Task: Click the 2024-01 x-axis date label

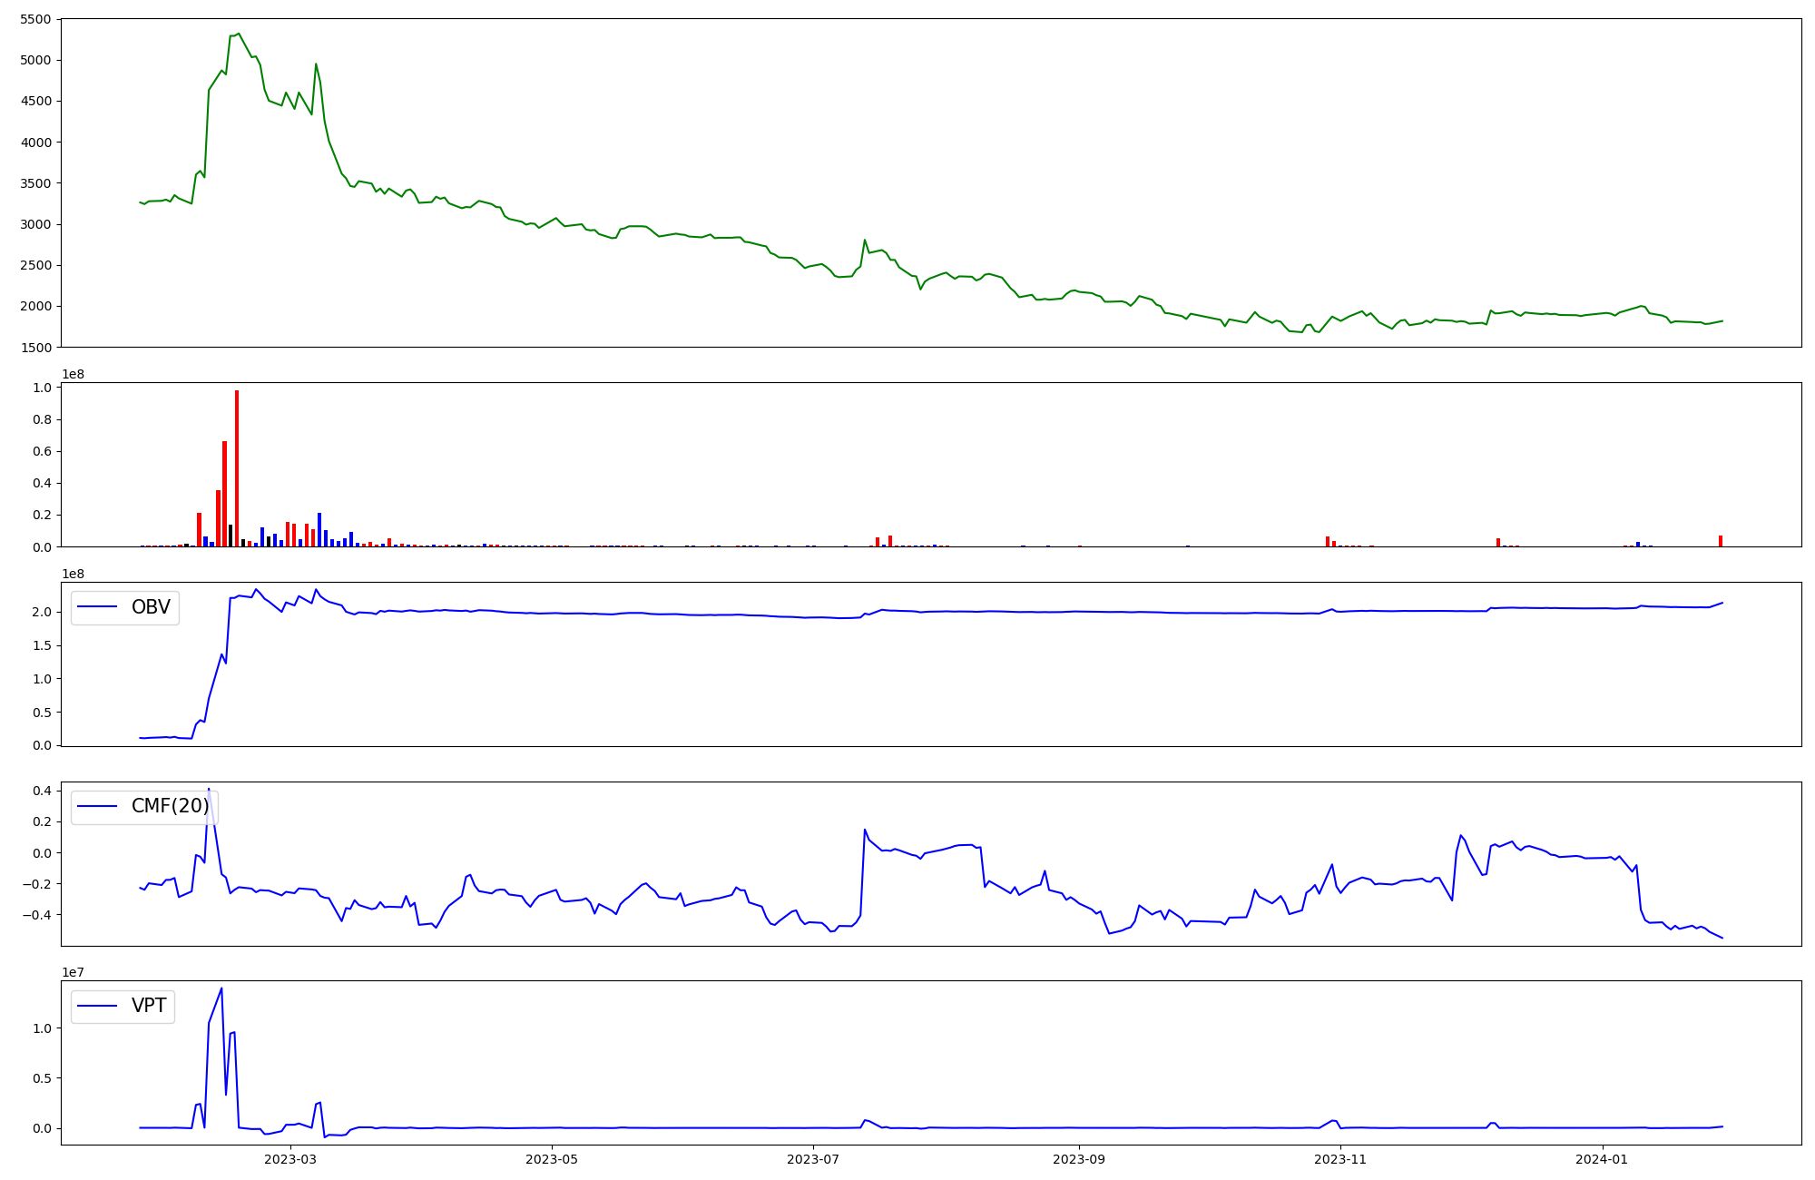Action: 1602,1159
